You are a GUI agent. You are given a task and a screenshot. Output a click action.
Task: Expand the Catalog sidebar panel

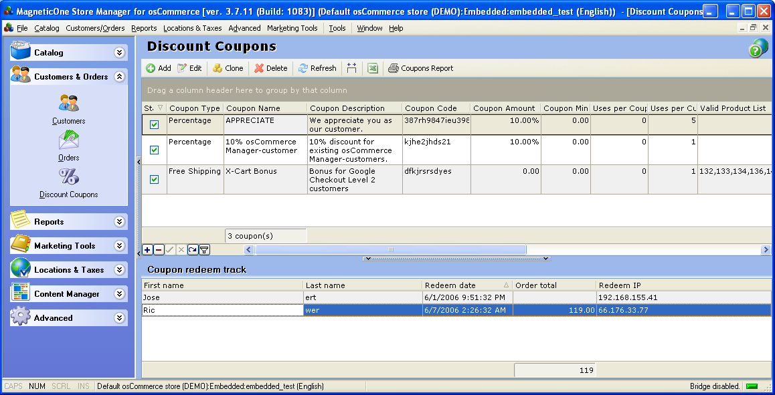pos(119,52)
